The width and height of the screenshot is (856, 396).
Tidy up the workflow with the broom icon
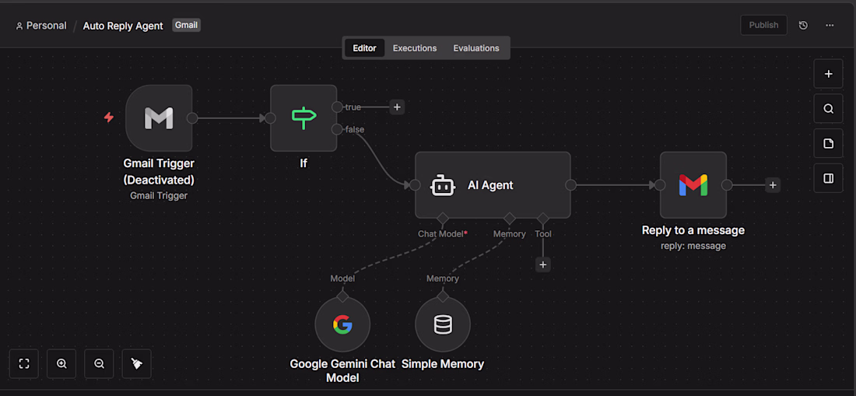click(x=136, y=364)
